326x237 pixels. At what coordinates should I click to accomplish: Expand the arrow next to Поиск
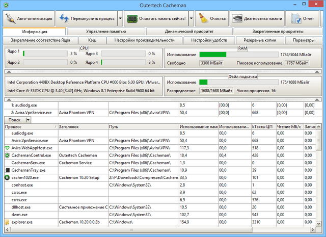point(29,119)
